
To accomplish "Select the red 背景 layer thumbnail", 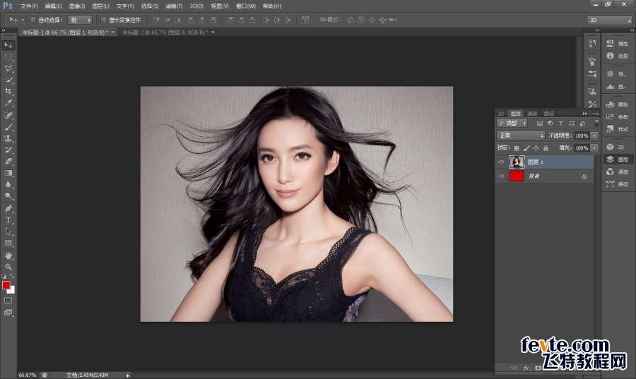I will click(517, 176).
